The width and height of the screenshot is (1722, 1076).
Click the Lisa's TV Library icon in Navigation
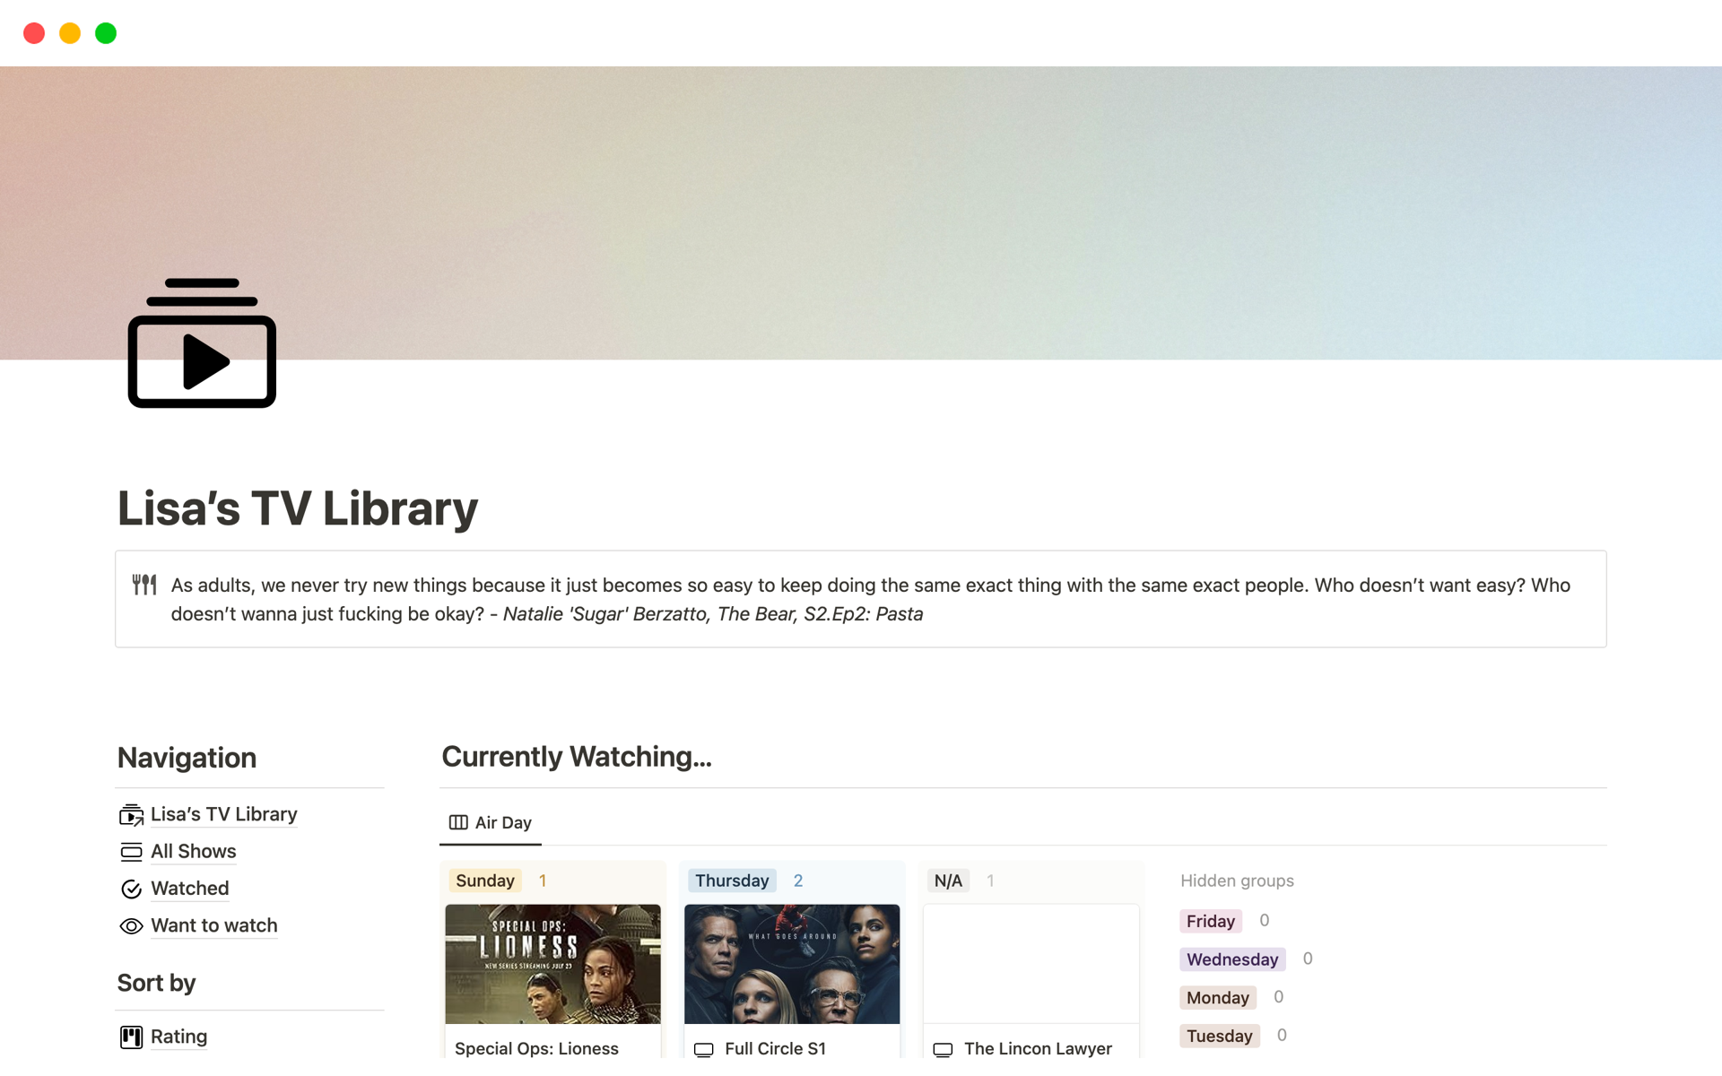click(x=131, y=814)
